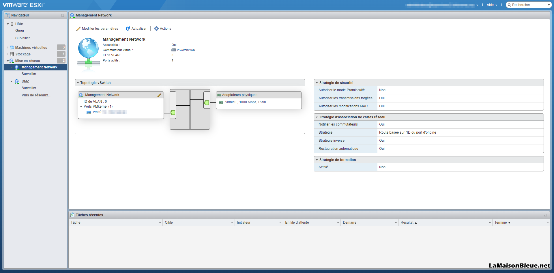Click the Actions gear icon
Image resolution: width=554 pixels, height=273 pixels.
[x=156, y=29]
